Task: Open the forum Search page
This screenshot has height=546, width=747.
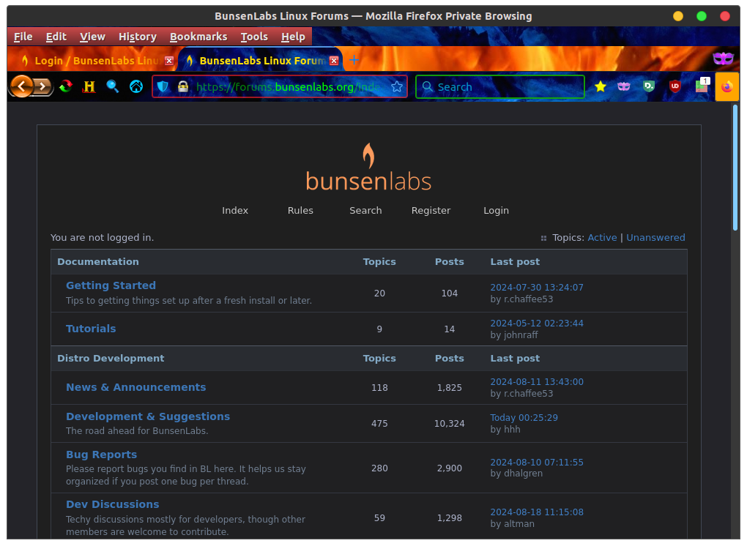Action: point(365,210)
